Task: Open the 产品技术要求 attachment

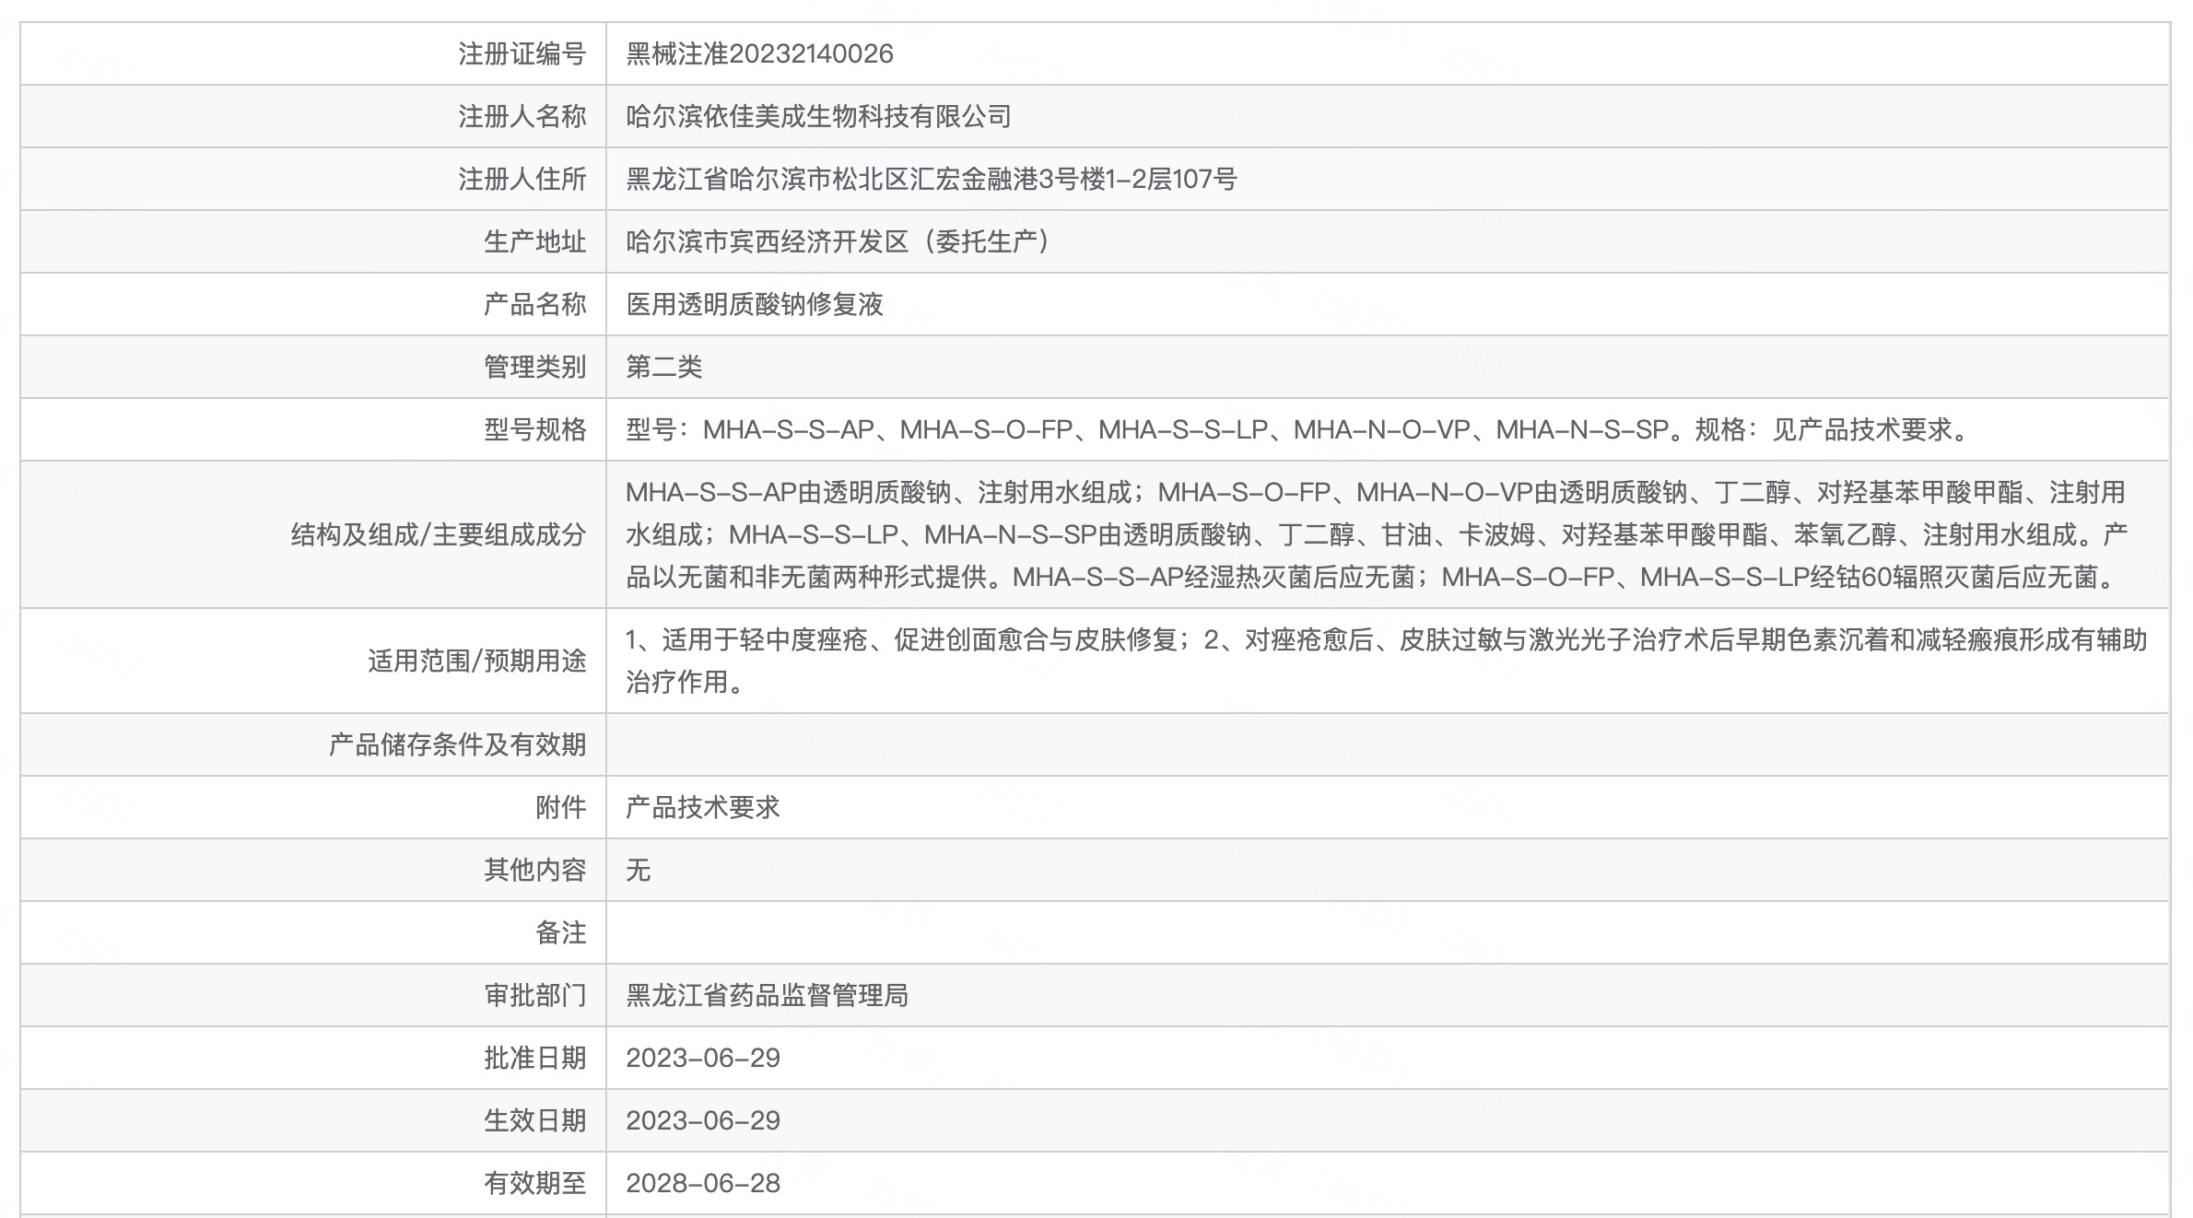Action: pyautogui.click(x=702, y=807)
